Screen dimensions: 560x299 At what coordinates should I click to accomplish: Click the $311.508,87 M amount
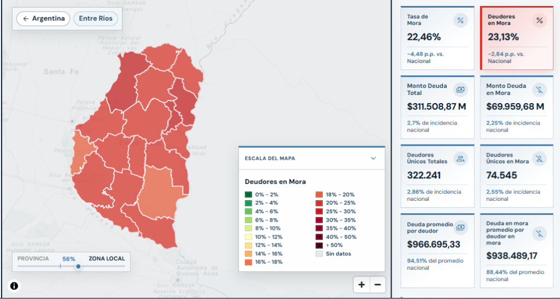click(436, 106)
